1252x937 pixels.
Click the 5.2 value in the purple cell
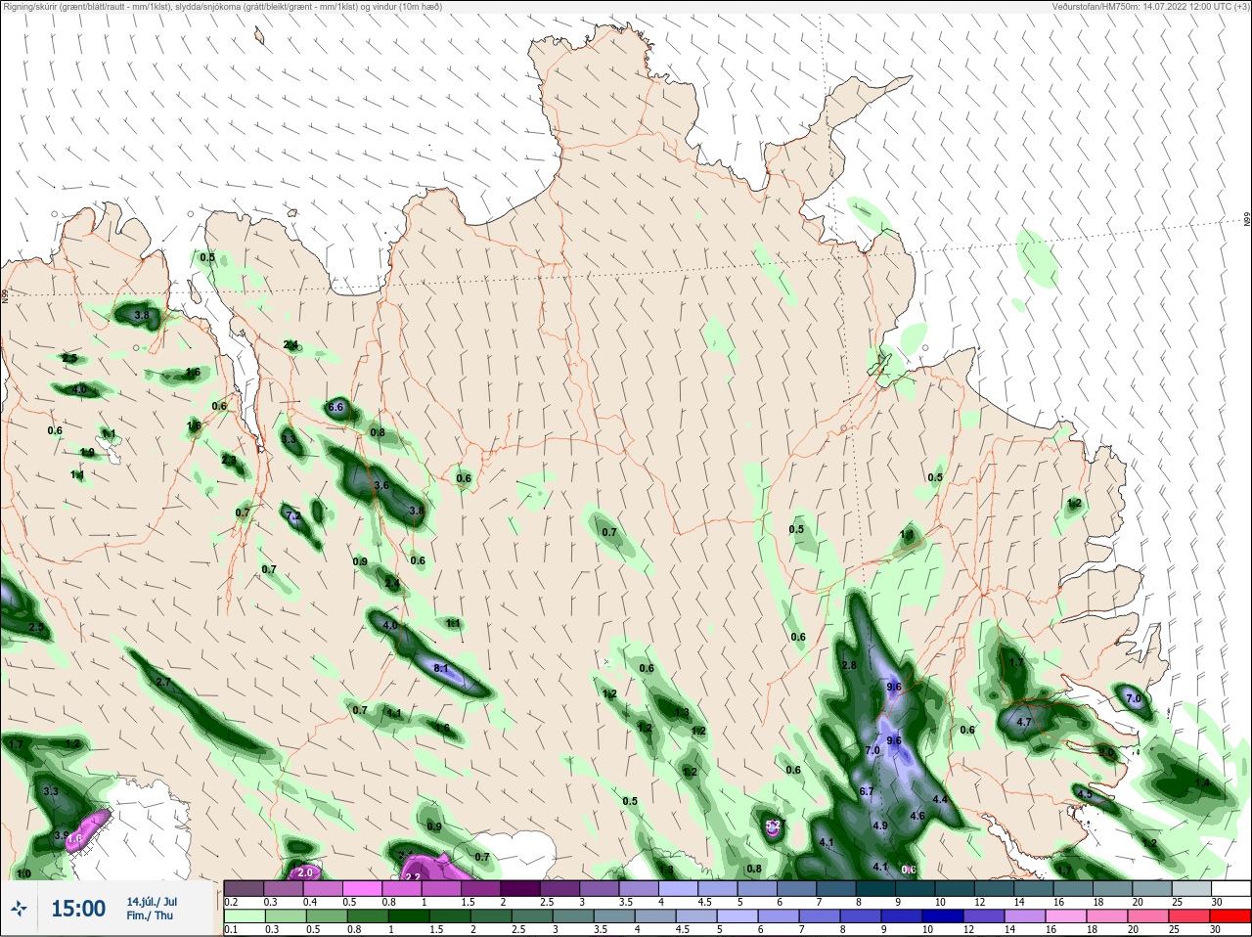tap(774, 826)
